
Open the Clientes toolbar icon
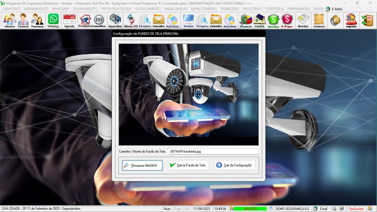click(9, 20)
